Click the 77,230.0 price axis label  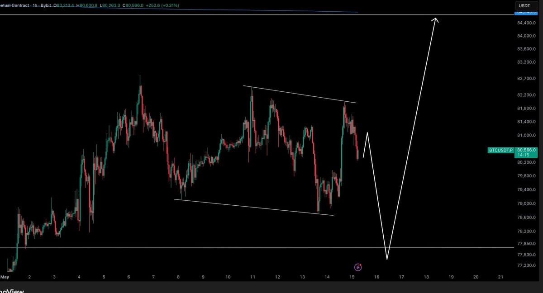[526, 266]
